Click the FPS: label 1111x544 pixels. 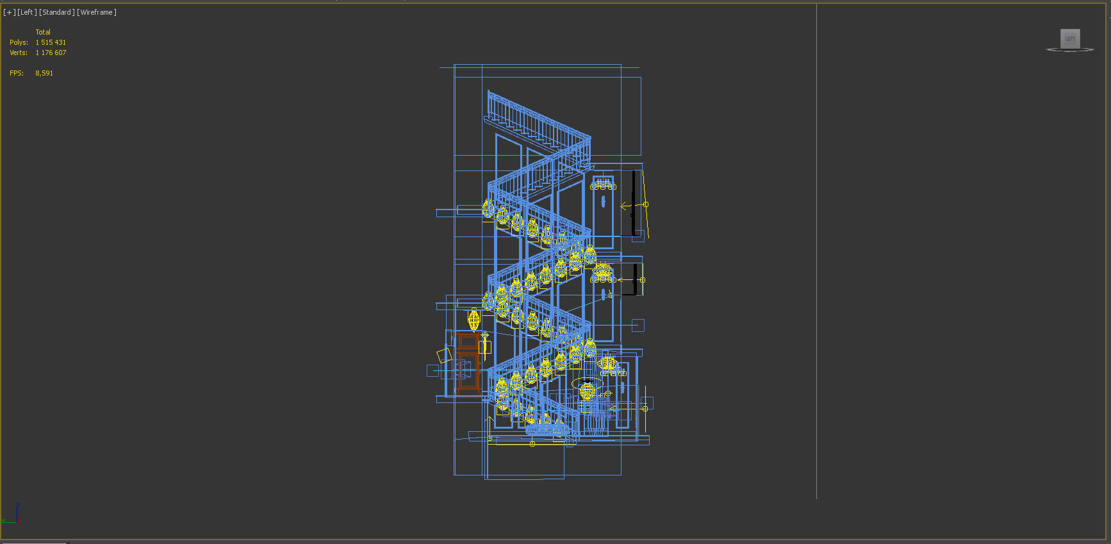(x=17, y=73)
